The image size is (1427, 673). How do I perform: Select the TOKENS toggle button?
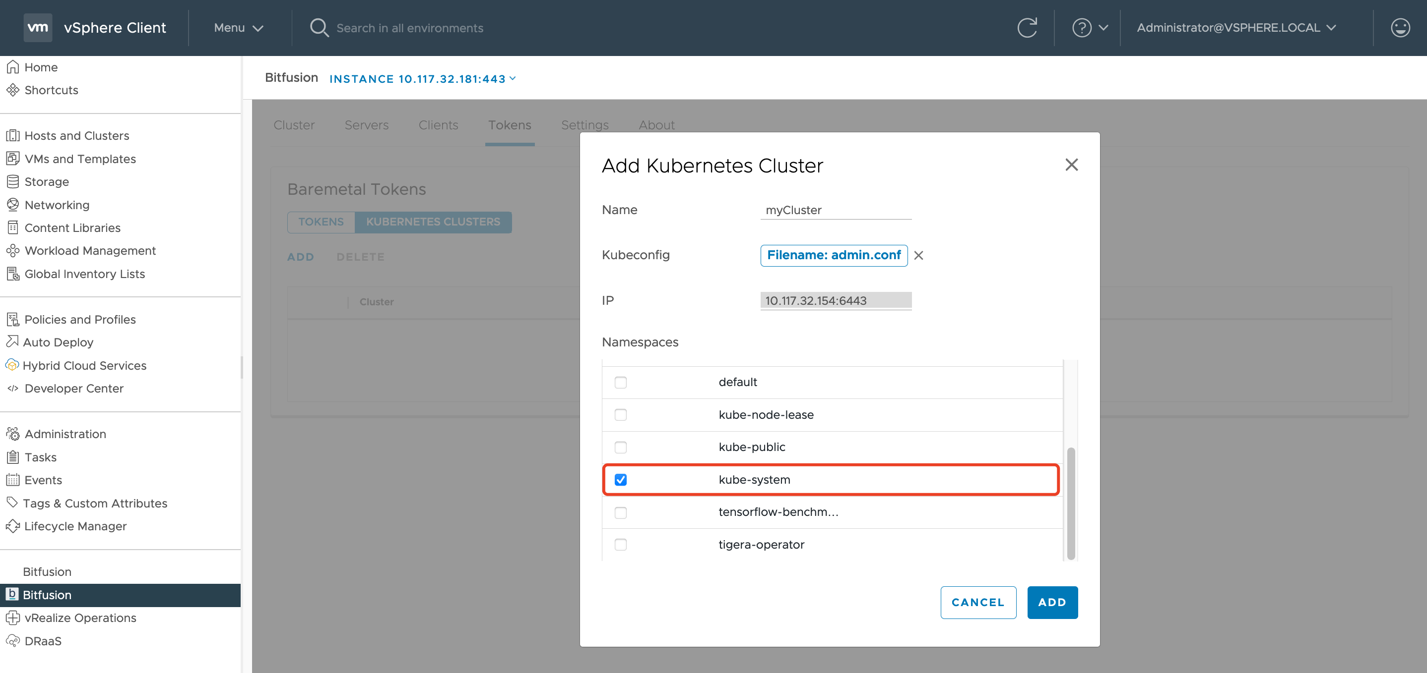point(321,222)
